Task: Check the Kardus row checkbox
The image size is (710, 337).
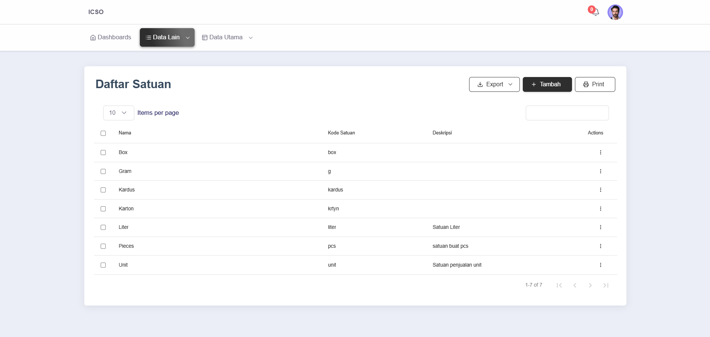Action: [103, 190]
